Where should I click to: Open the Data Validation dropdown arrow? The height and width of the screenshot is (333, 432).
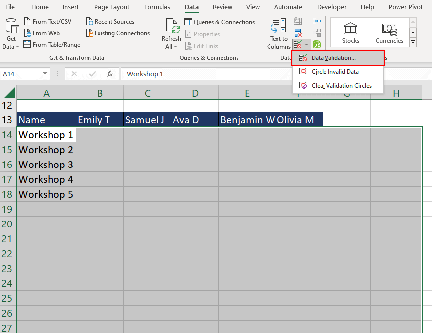click(x=307, y=44)
